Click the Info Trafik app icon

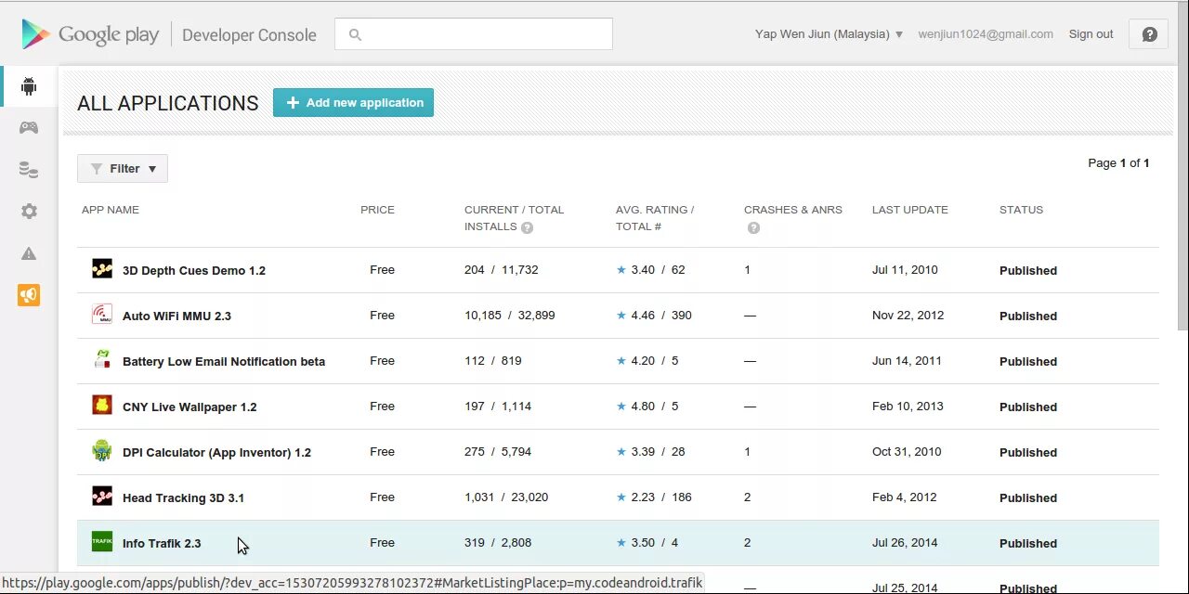[x=102, y=542]
